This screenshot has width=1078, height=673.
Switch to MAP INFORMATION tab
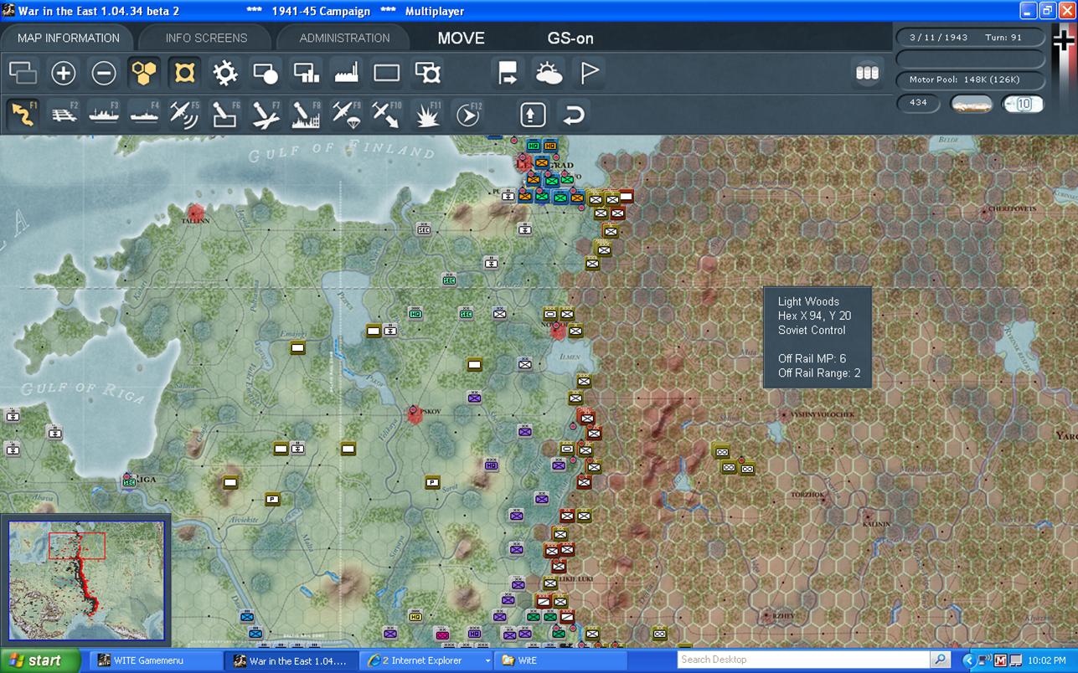coord(69,38)
